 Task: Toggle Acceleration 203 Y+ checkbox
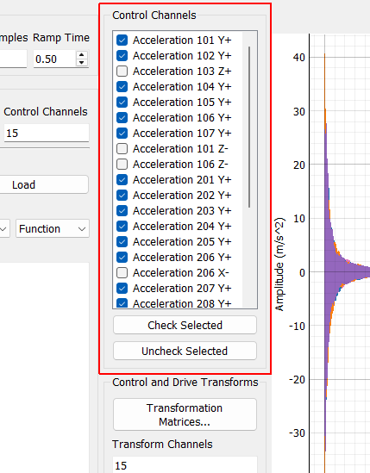tap(122, 210)
